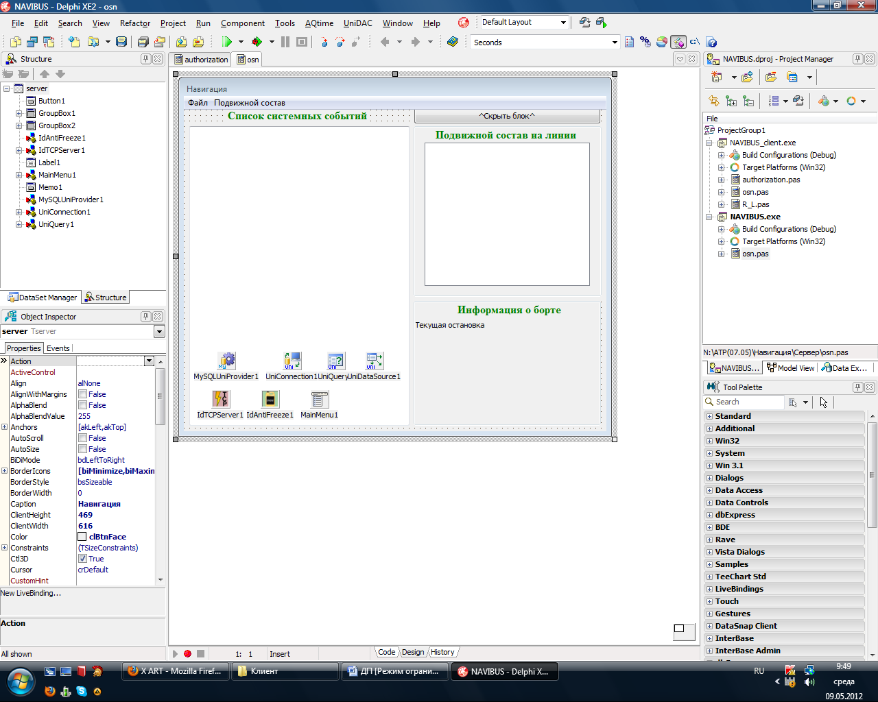The height and width of the screenshot is (702, 878).
Task: Navigate forward with the right arrow icon
Action: tap(415, 42)
